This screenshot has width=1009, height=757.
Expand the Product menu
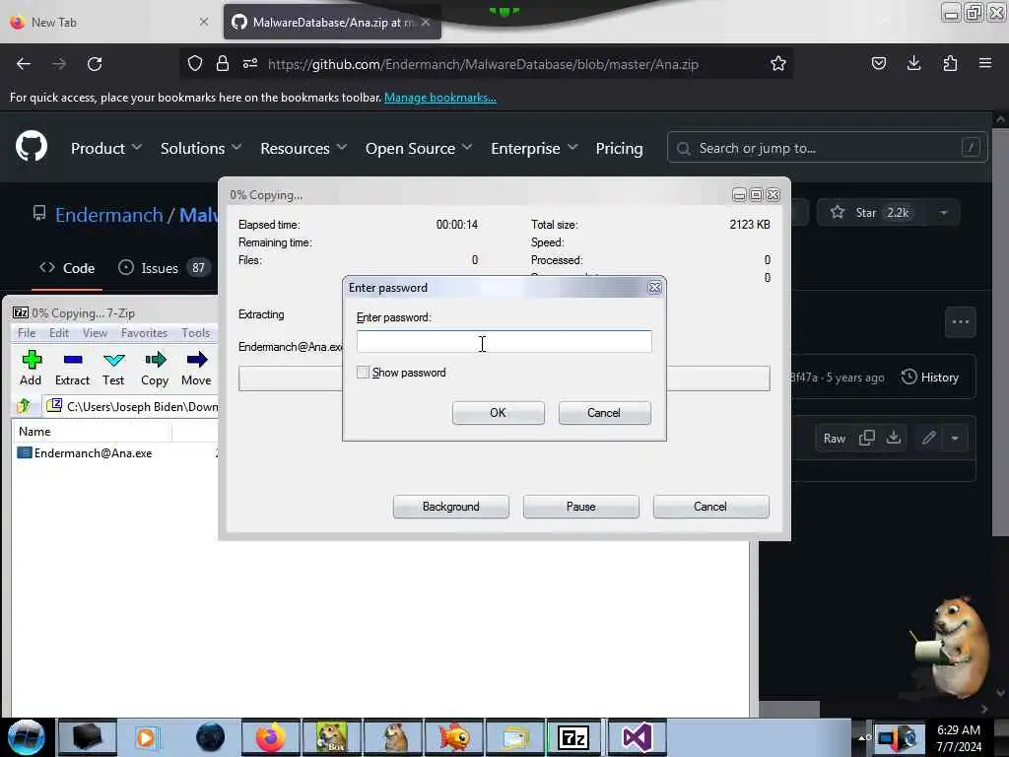click(x=106, y=148)
